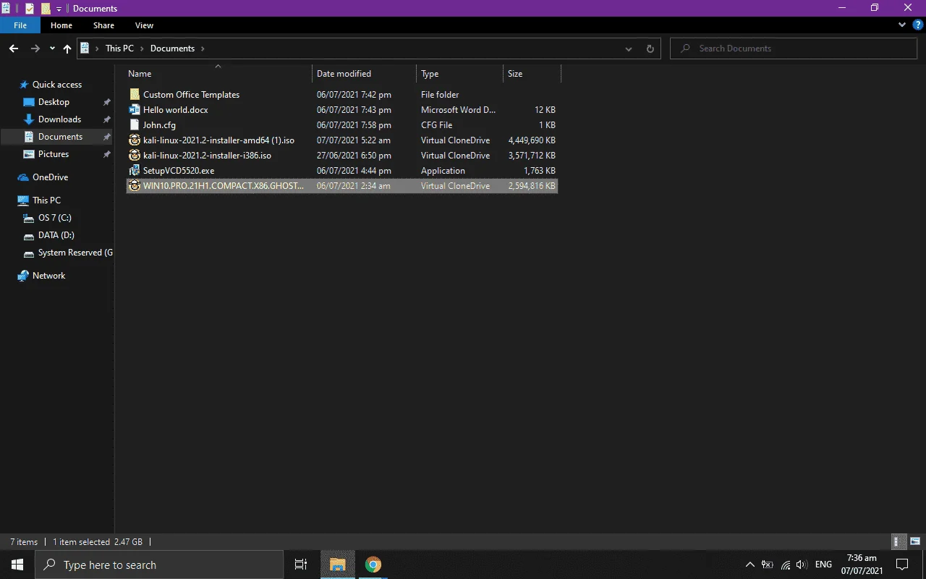Refresh the Documents folder
The image size is (926, 579).
650,48
